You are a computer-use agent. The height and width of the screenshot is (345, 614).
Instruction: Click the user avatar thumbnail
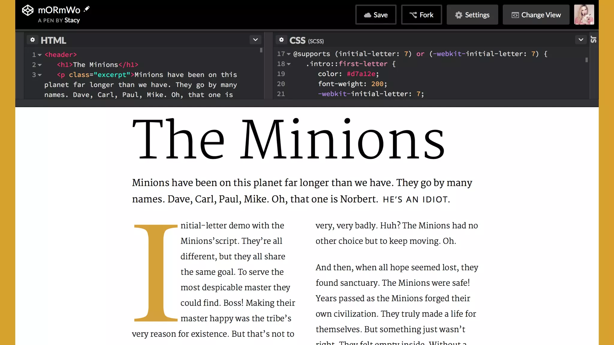click(584, 15)
